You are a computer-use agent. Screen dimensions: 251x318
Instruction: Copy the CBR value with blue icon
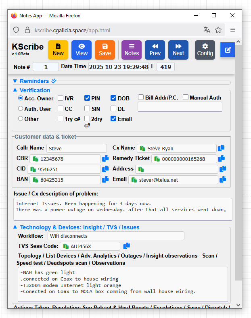click(105, 158)
